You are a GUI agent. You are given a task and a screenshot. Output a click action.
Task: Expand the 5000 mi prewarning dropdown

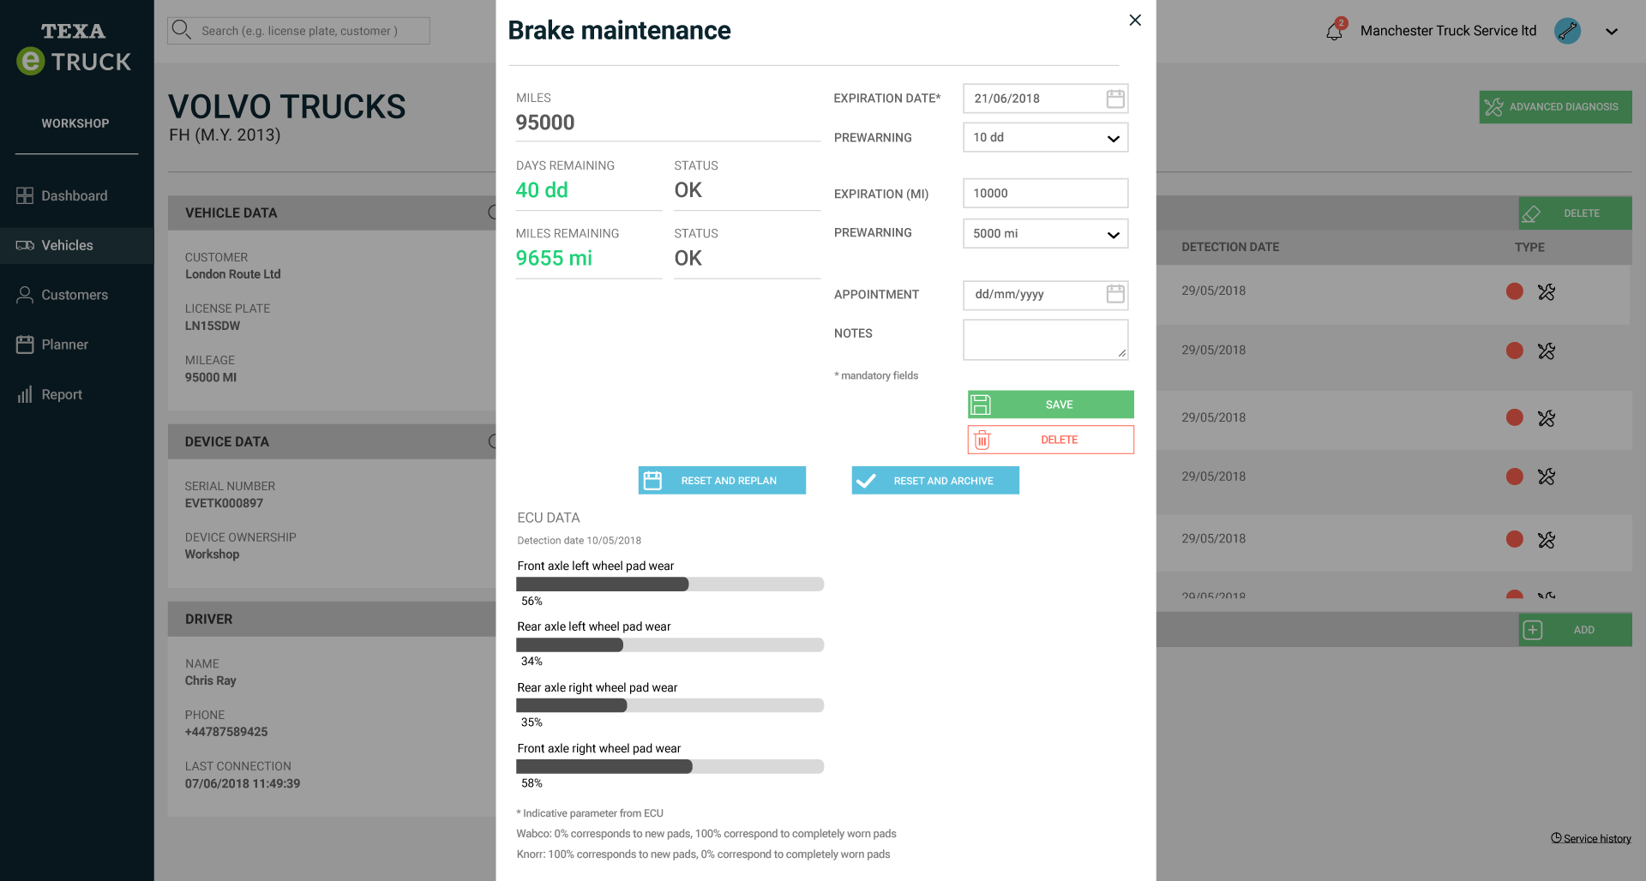[1045, 233]
